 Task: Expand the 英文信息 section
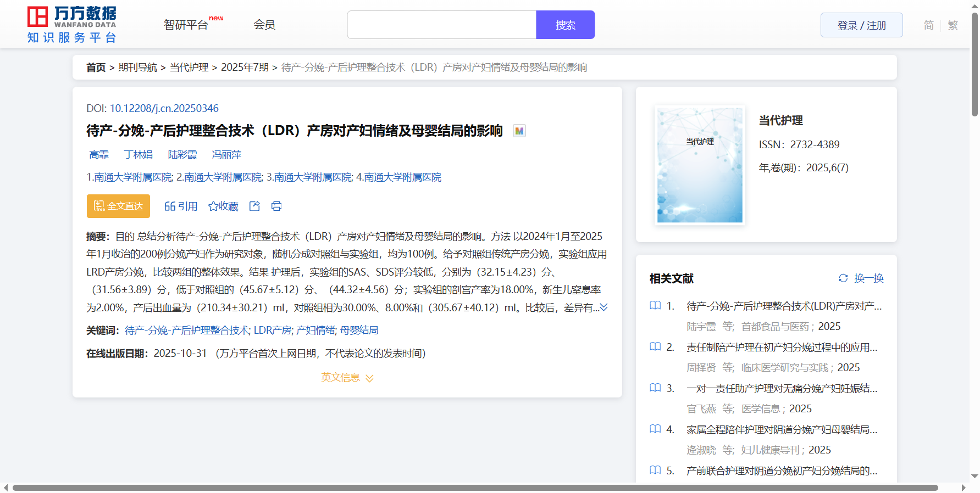pyautogui.click(x=347, y=378)
